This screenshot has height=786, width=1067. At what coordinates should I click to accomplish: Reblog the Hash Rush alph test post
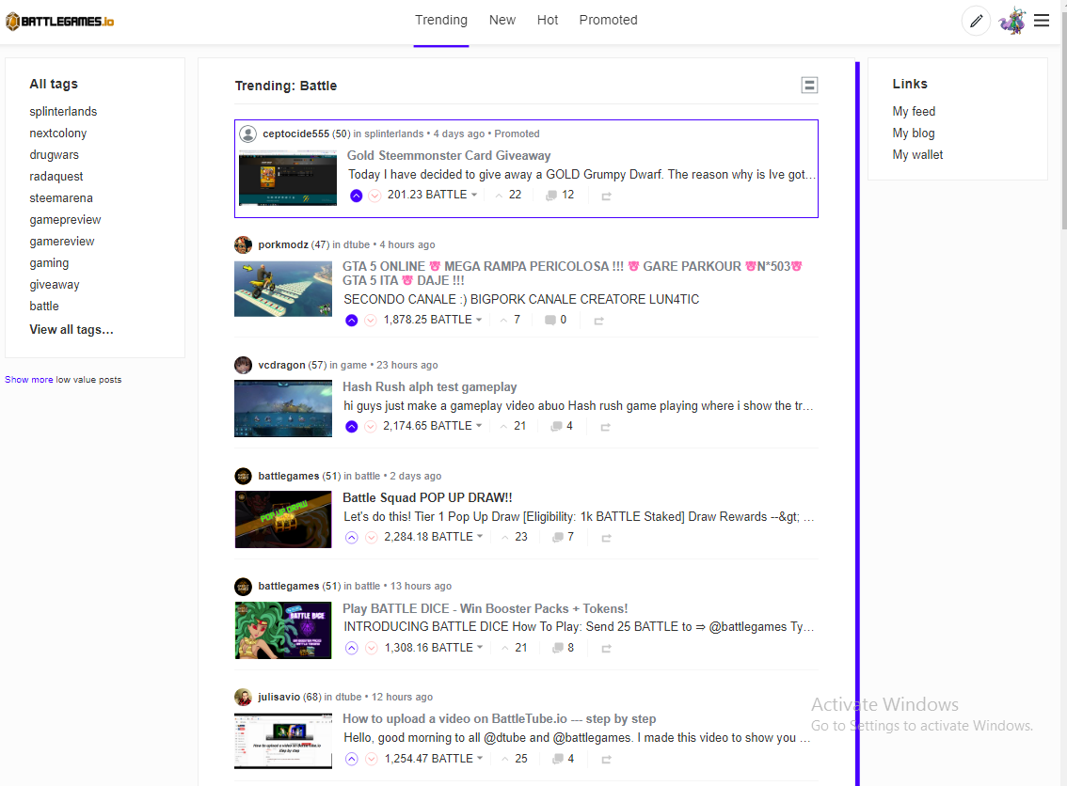606,427
